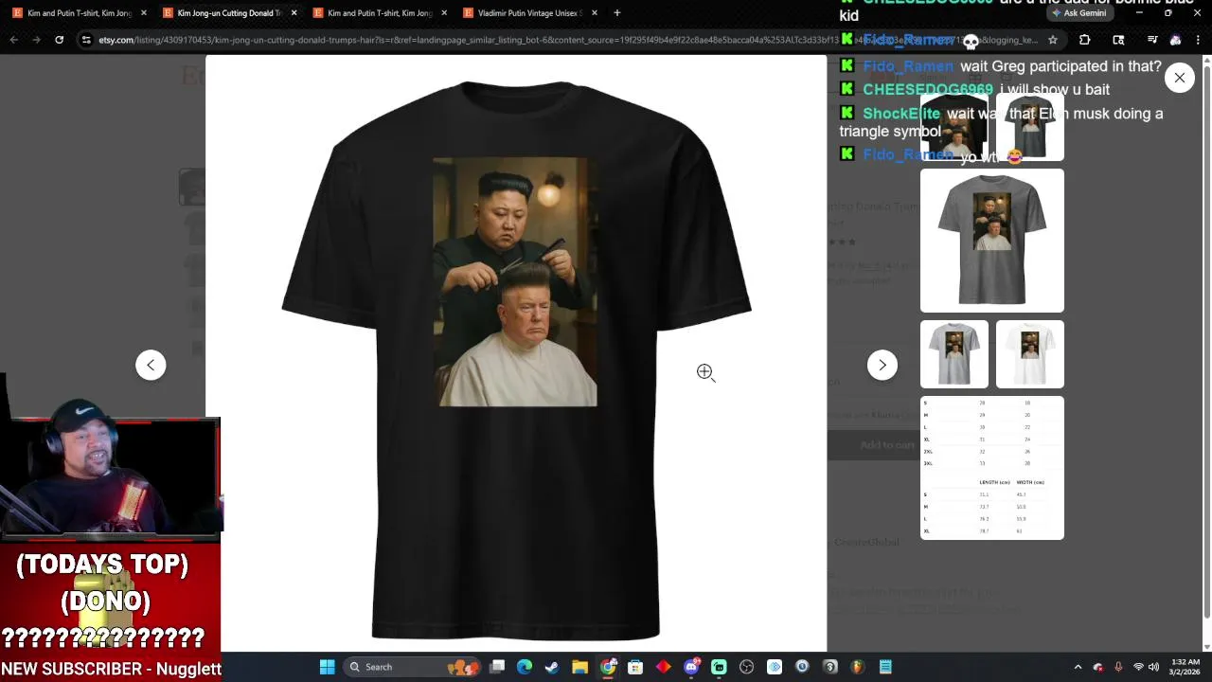
Task: Close the image lightbox overlay
Action: coord(1180,78)
